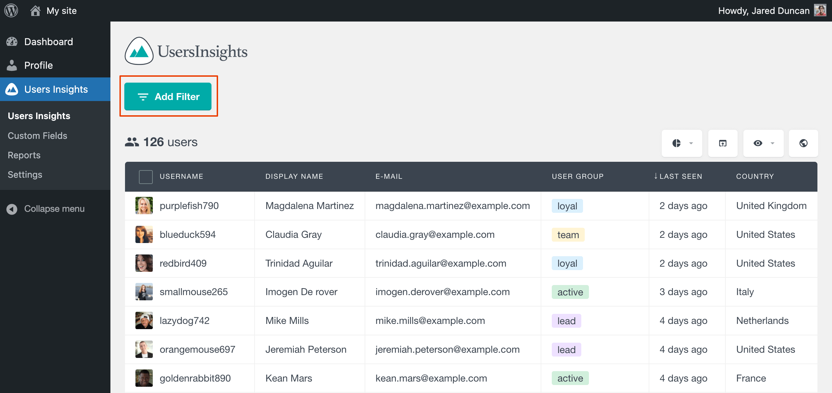832x393 pixels.
Task: Sort by User Group column header
Action: click(x=578, y=176)
